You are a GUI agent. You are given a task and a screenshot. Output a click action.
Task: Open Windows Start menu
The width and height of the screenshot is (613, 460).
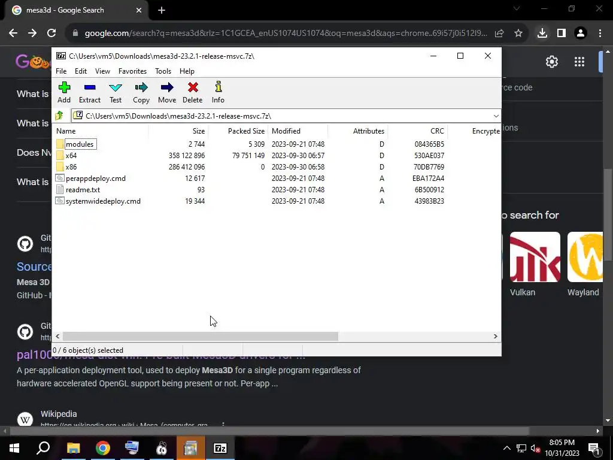click(x=14, y=448)
